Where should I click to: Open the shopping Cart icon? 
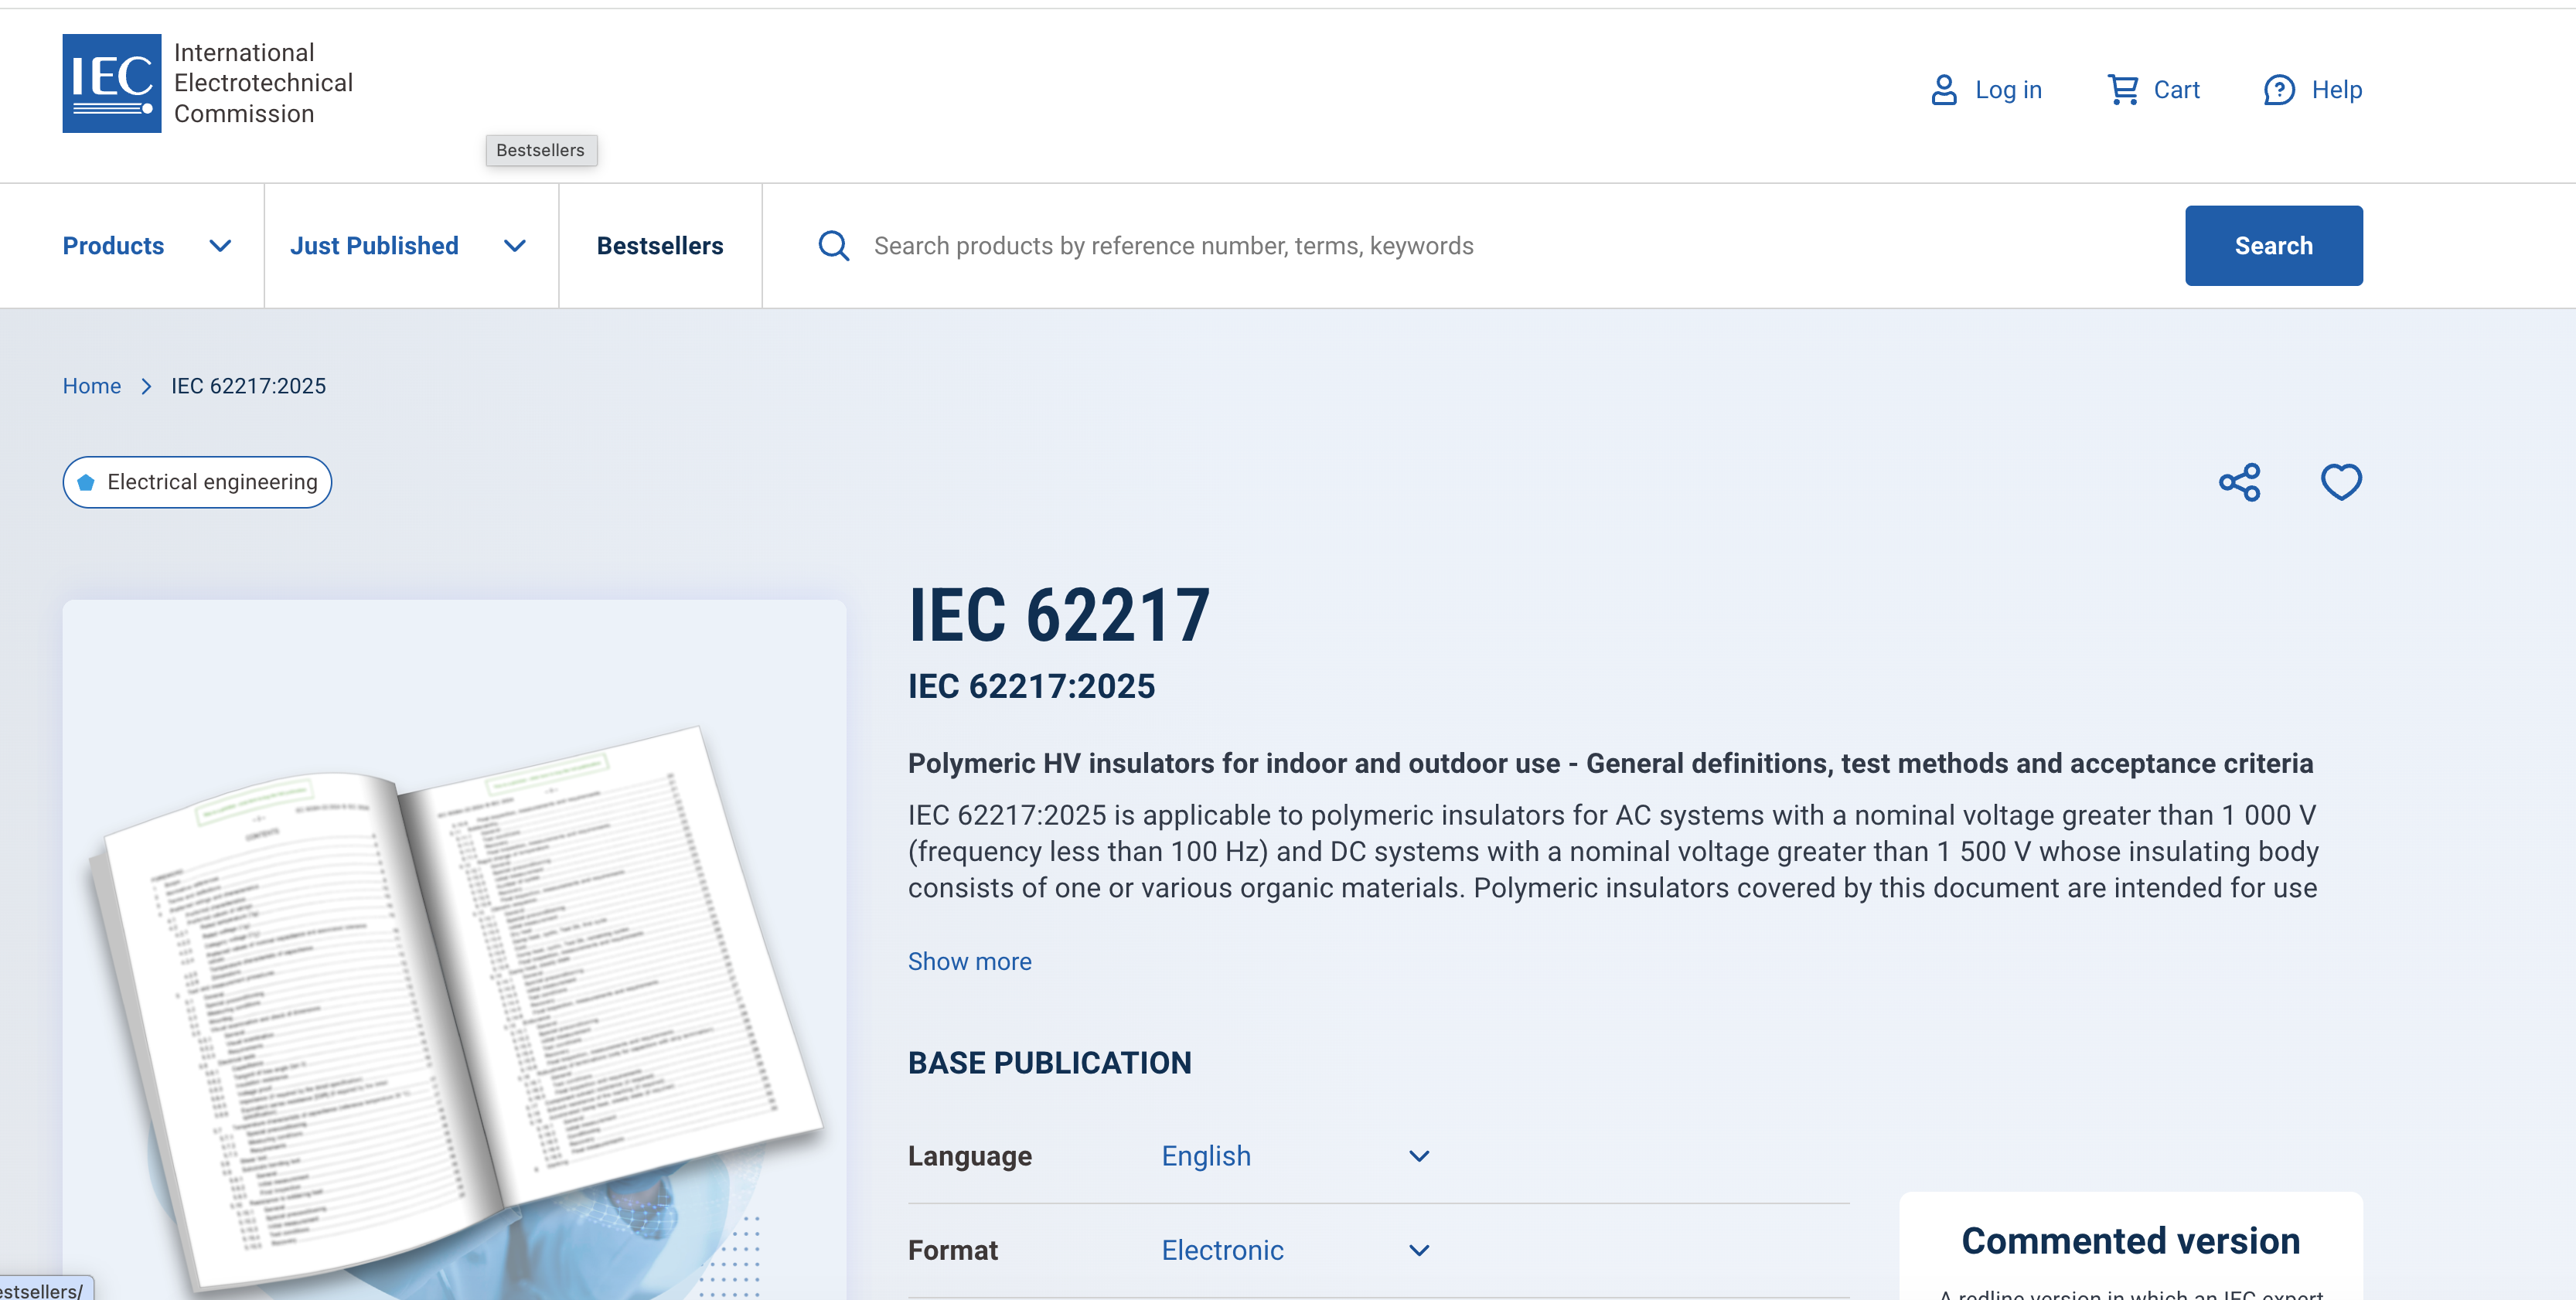click(2123, 90)
